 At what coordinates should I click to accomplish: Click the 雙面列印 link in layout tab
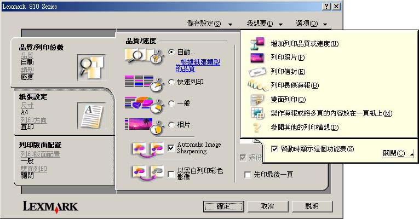(x=33, y=169)
